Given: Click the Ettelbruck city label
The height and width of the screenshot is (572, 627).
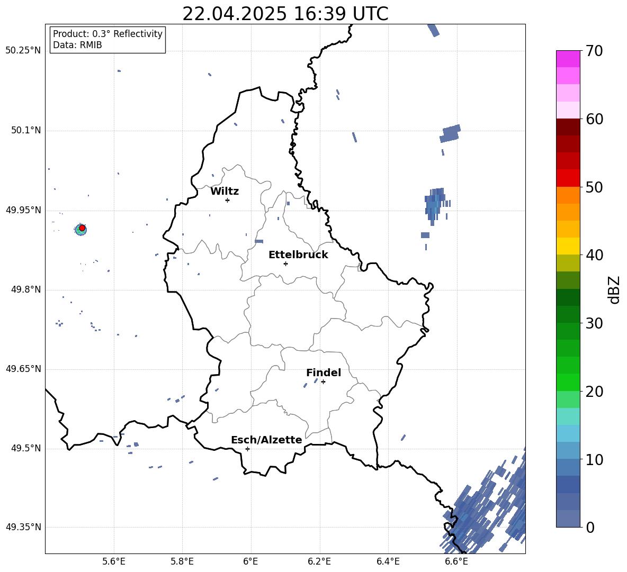Looking at the screenshot, I should pyautogui.click(x=298, y=255).
